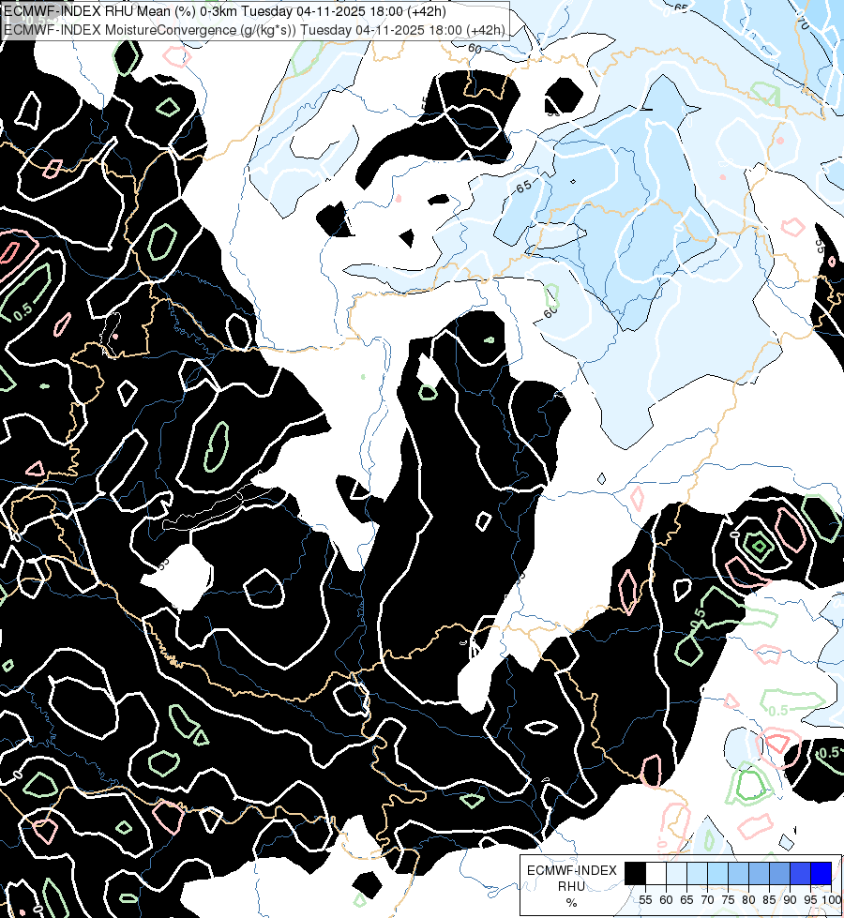Pick the darkest blue 95–100 legend swatch
844x918 pixels.
(x=821, y=873)
